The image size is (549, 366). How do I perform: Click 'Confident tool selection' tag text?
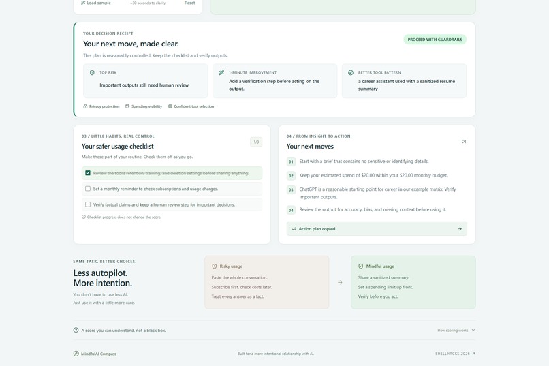[193, 106]
